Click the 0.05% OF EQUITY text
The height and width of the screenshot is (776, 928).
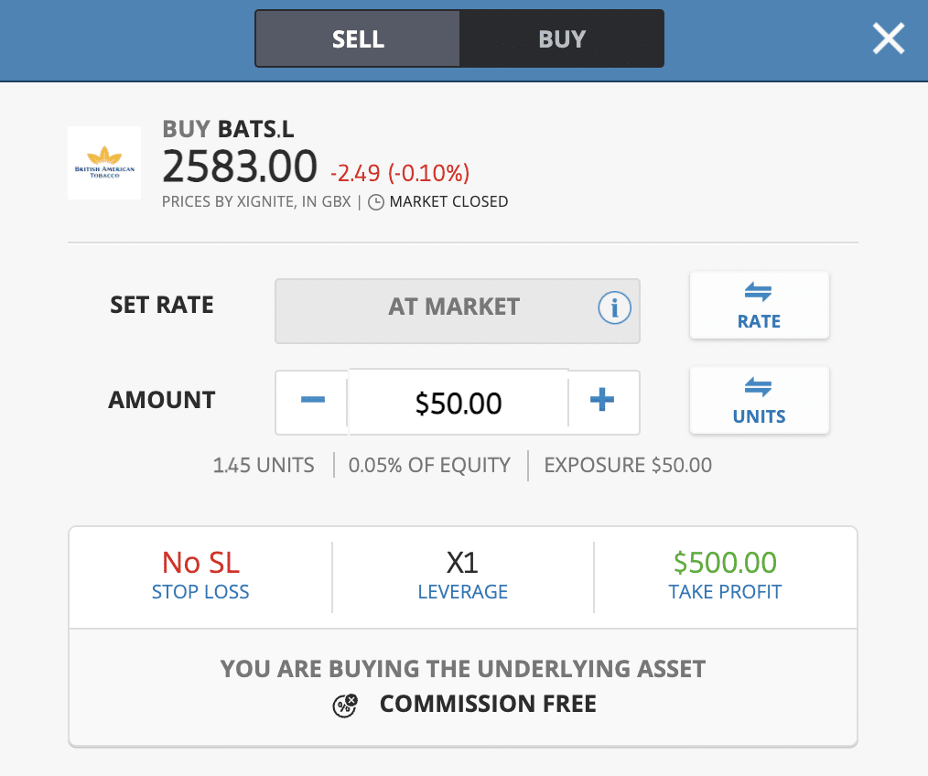pos(429,465)
